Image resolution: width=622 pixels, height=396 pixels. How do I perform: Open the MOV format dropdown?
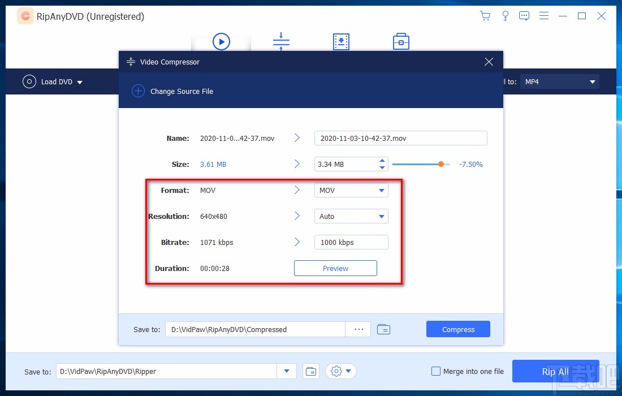(351, 191)
